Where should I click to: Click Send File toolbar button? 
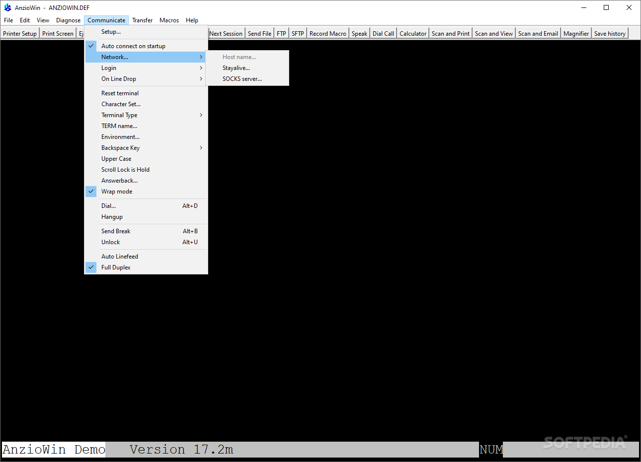(260, 33)
